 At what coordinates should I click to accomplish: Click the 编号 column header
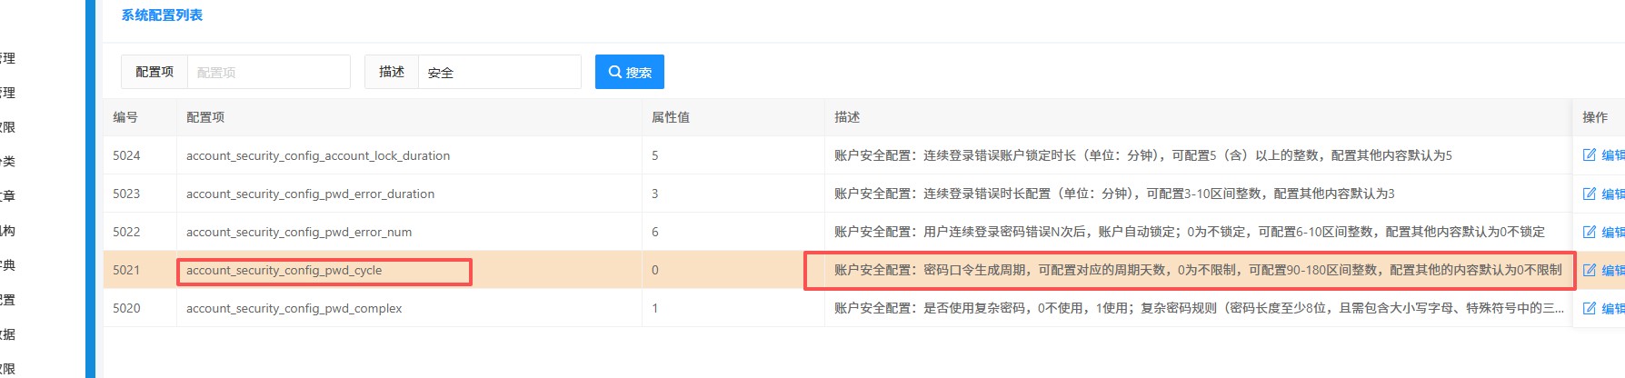click(125, 117)
